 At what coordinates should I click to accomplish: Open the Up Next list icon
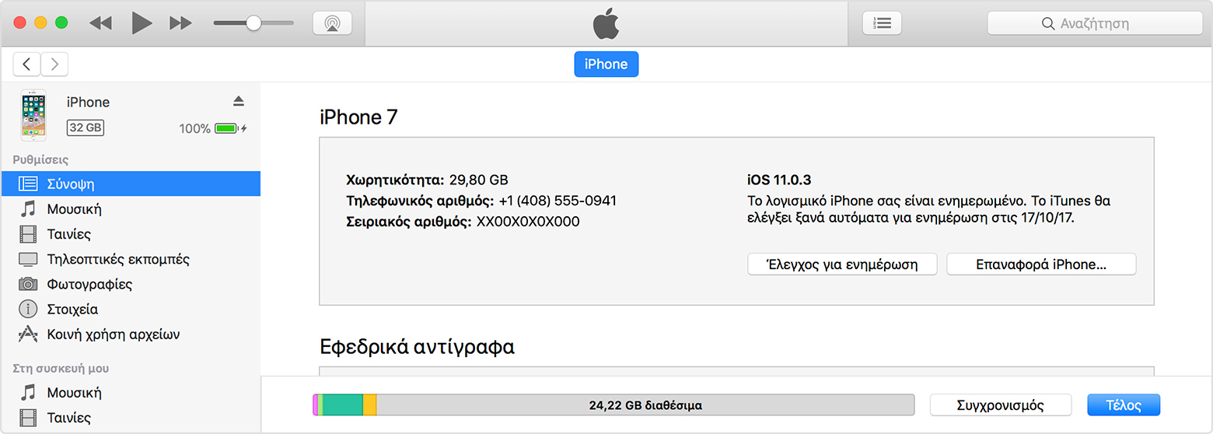(882, 23)
